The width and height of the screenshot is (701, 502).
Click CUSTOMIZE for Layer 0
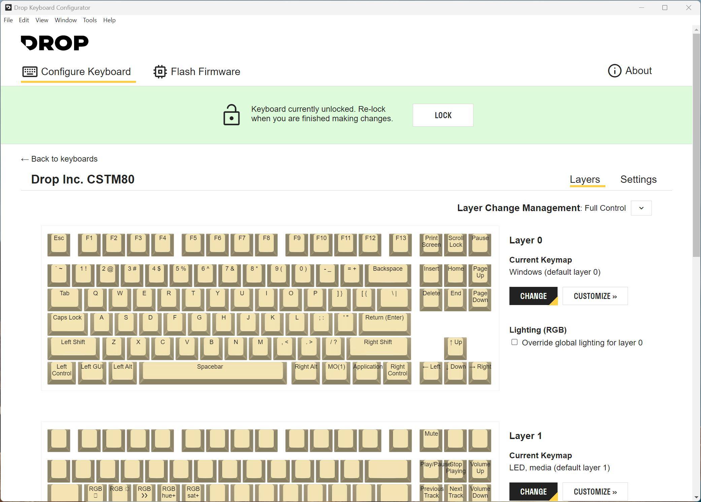[x=595, y=296]
